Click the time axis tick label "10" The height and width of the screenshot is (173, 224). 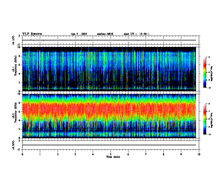coord(199,154)
